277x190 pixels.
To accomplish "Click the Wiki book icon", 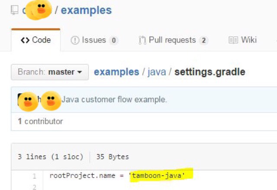I will tap(233, 40).
